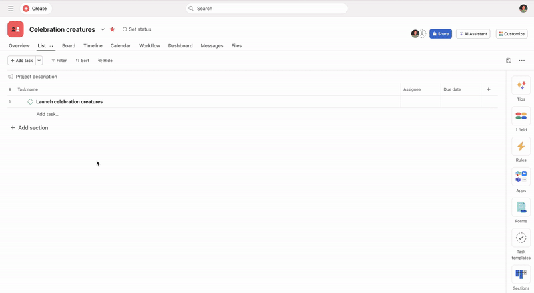Click the Task name column header
The image size is (534, 293).
(x=28, y=89)
